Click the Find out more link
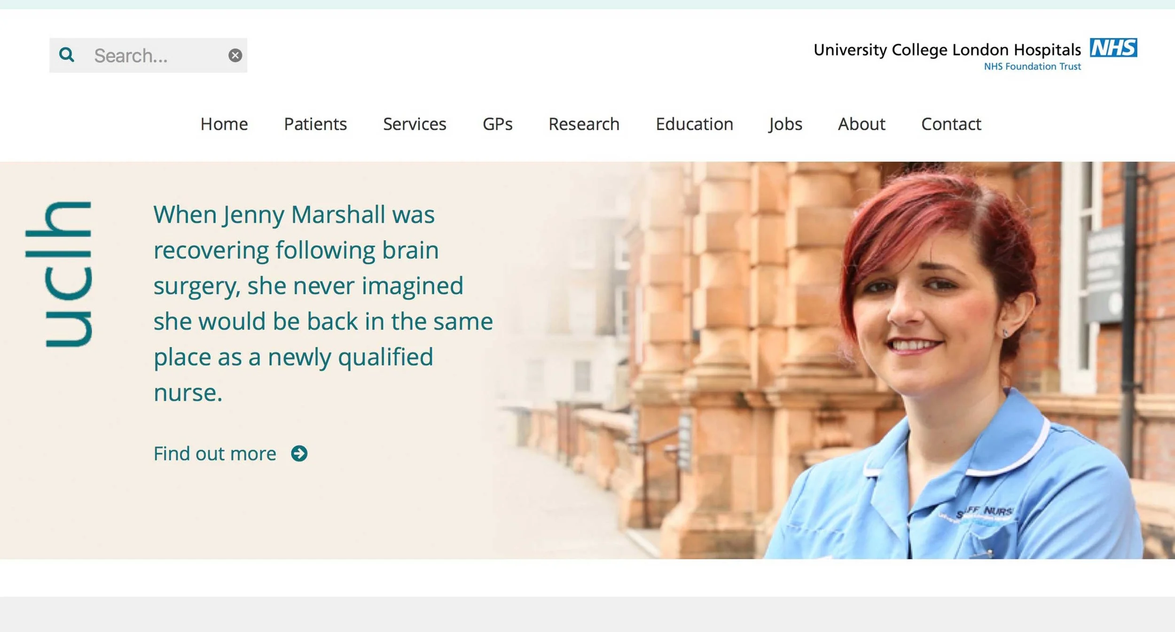Screen dimensions: 1175x632 (215, 453)
